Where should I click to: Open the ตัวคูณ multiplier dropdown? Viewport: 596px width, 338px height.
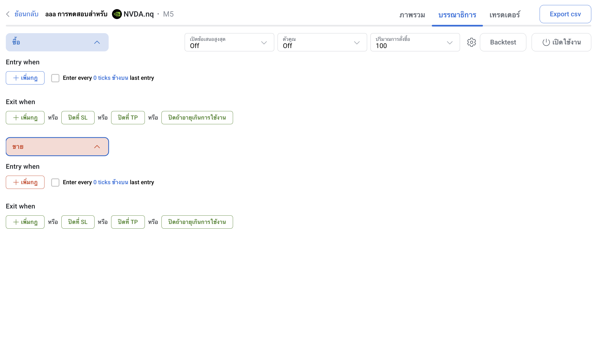pyautogui.click(x=322, y=42)
